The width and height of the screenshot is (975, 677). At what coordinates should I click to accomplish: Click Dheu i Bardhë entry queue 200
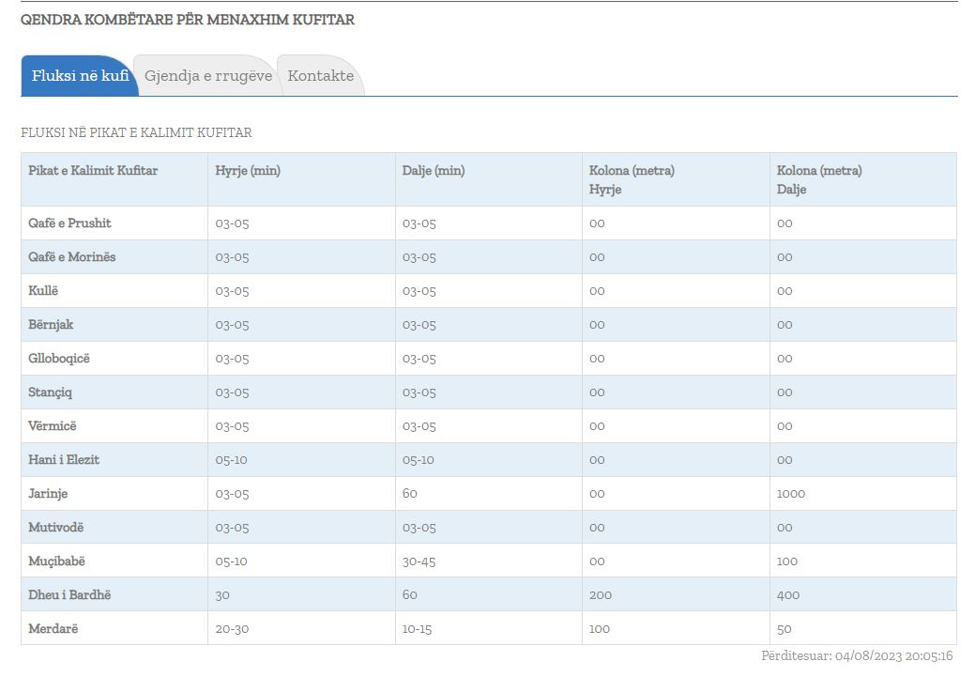pos(601,595)
